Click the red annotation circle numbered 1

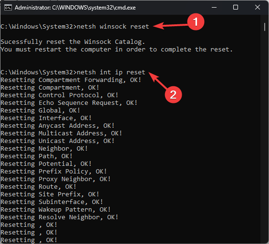click(x=196, y=22)
